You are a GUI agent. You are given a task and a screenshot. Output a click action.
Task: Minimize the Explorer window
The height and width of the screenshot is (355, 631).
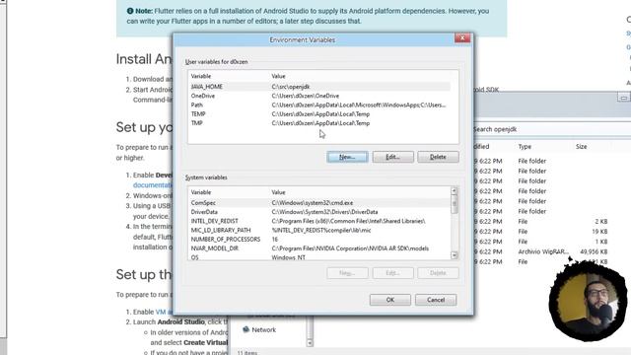pyautogui.click(x=623, y=98)
